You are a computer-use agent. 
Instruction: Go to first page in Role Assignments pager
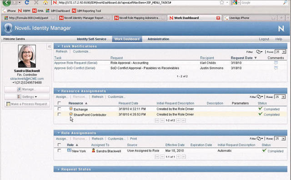pyautogui.click(x=157, y=157)
